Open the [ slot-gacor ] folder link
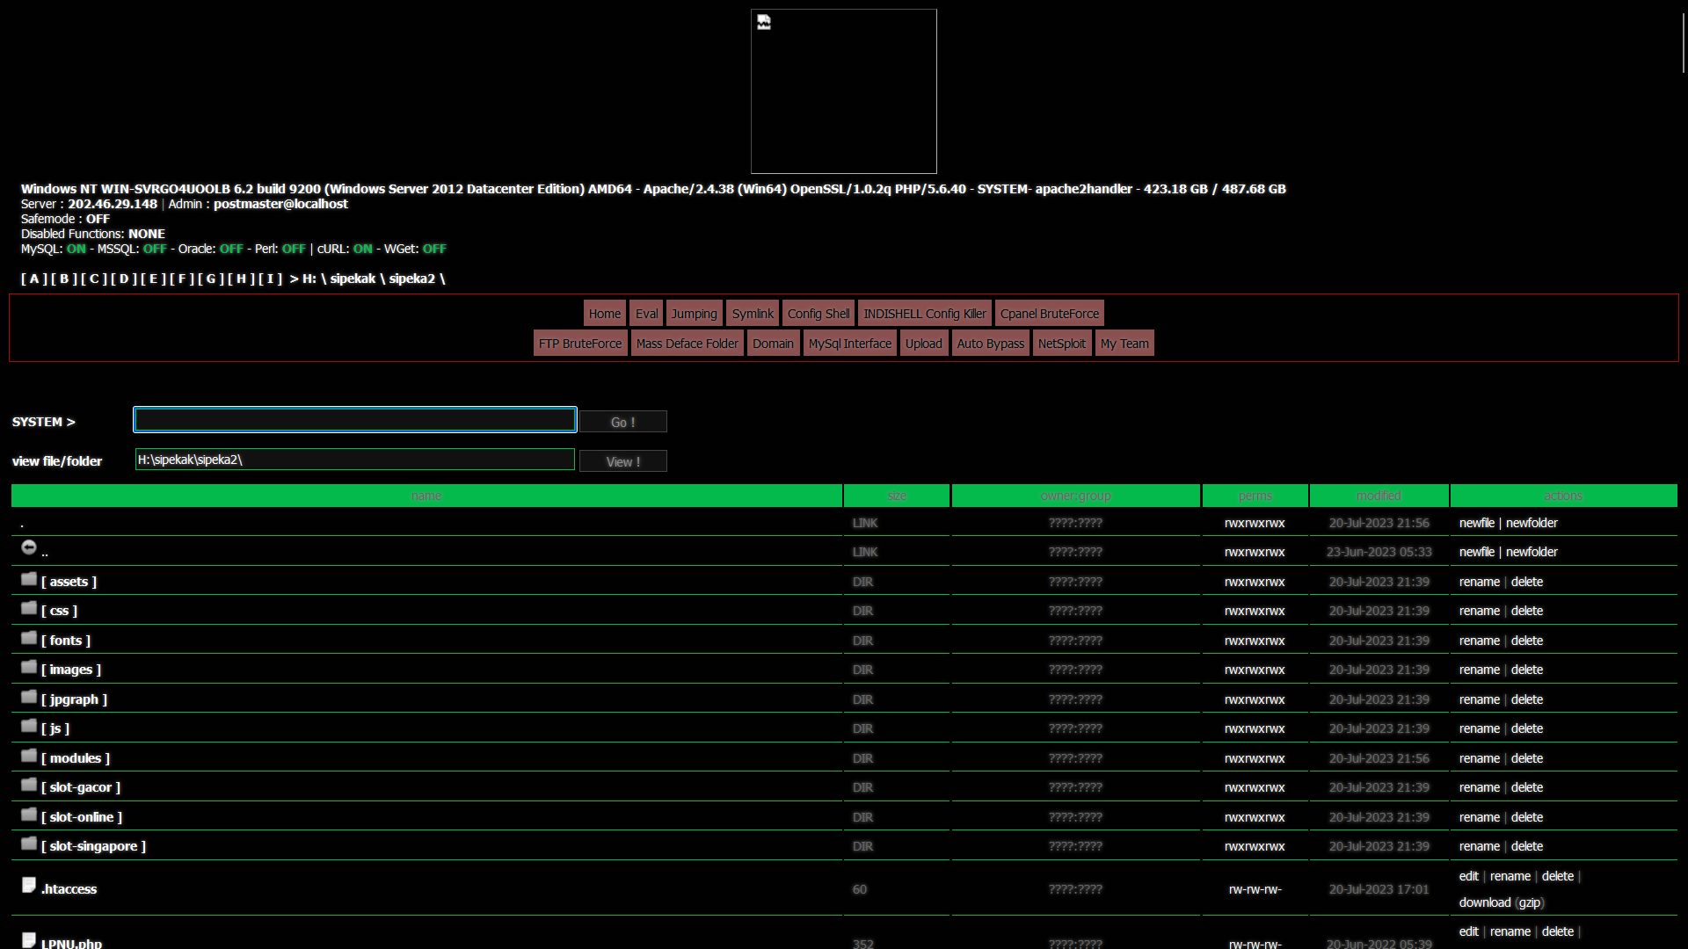The height and width of the screenshot is (949, 1688). [x=81, y=787]
